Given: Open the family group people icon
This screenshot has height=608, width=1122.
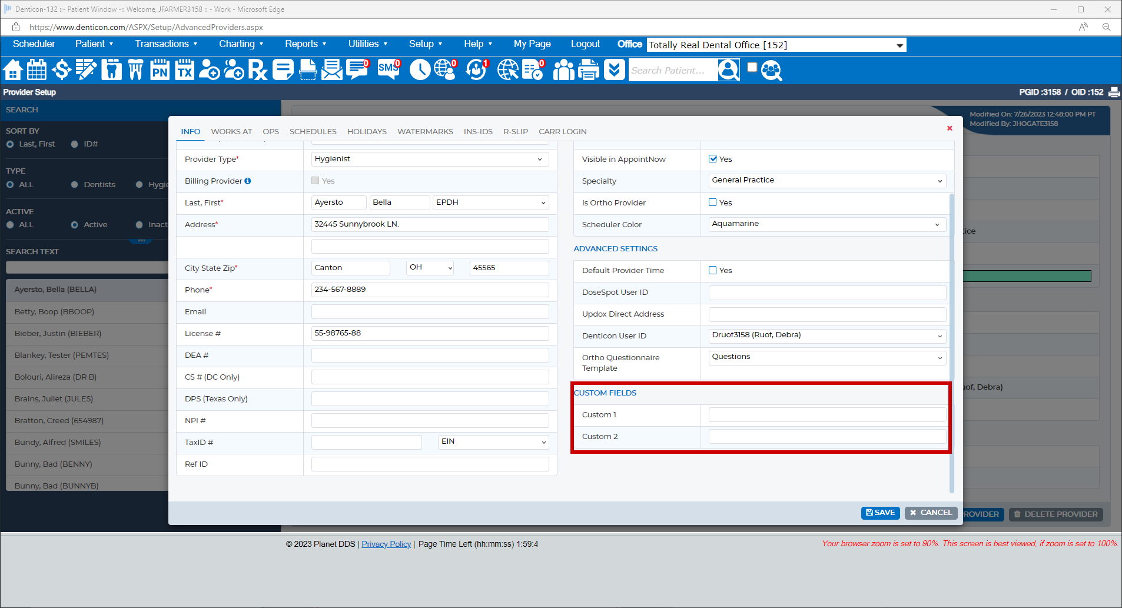Looking at the screenshot, I should (x=563, y=70).
